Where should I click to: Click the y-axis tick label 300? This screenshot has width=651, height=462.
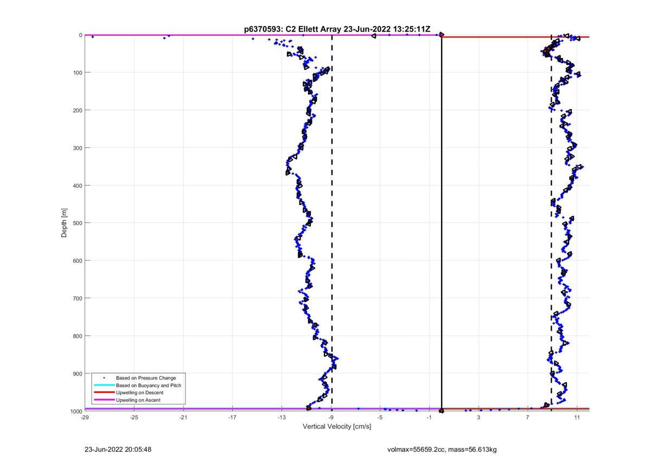coord(77,148)
